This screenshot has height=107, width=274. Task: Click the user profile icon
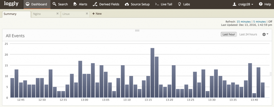[234, 4]
